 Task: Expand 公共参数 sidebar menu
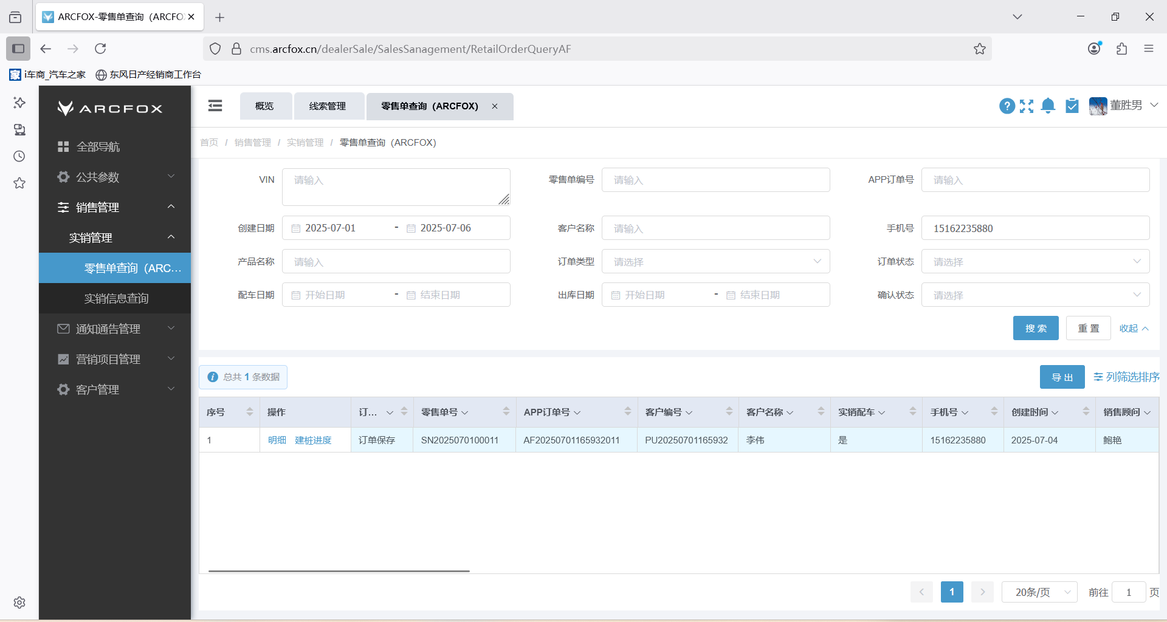click(x=115, y=177)
